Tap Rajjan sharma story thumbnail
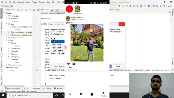 (77, 9)
